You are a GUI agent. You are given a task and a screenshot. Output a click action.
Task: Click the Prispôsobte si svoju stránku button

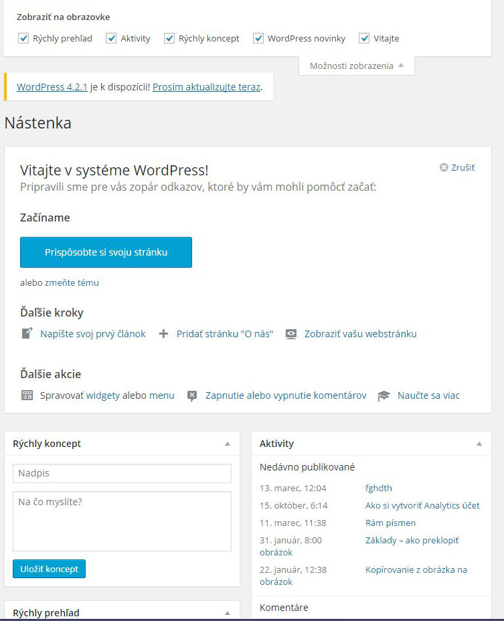point(106,252)
